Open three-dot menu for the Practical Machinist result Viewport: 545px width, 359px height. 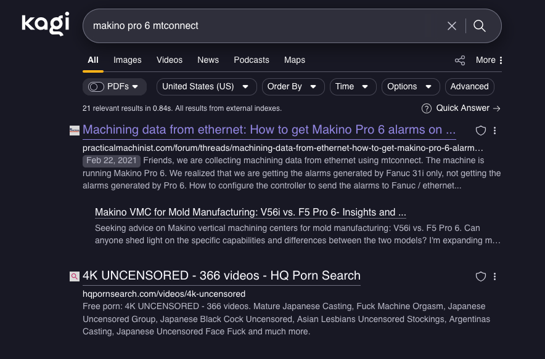coord(495,131)
